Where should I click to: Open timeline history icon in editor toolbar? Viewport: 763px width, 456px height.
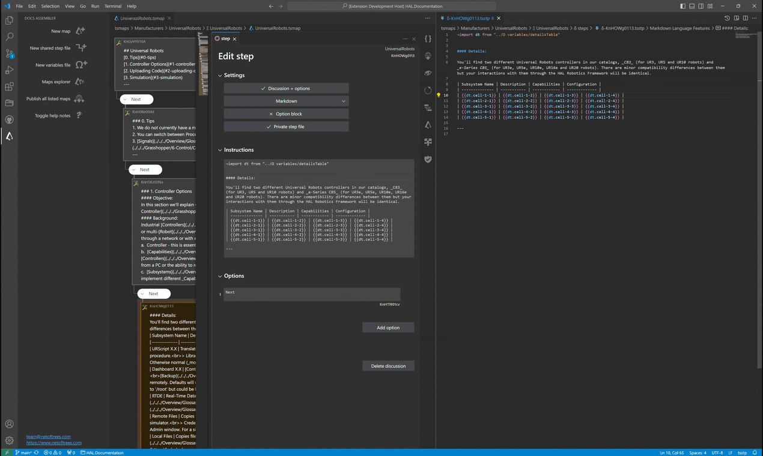(x=727, y=19)
